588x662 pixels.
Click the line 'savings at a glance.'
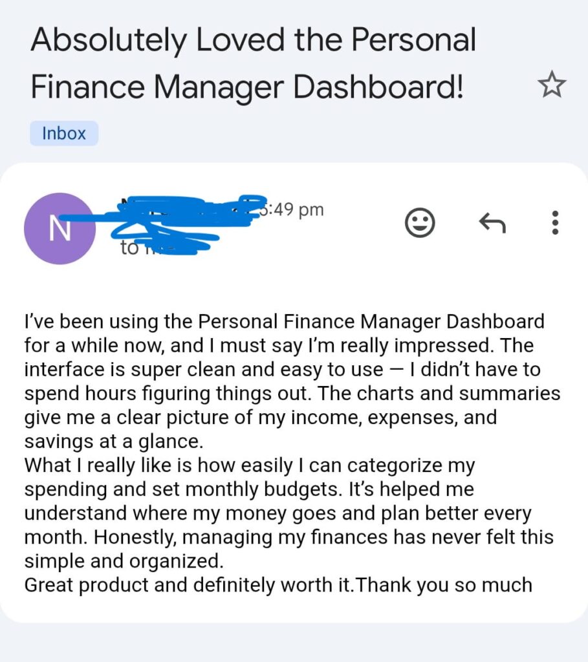click(x=113, y=442)
